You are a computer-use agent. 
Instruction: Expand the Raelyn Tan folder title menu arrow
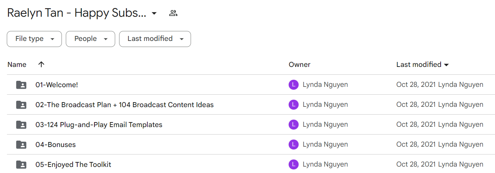point(154,14)
